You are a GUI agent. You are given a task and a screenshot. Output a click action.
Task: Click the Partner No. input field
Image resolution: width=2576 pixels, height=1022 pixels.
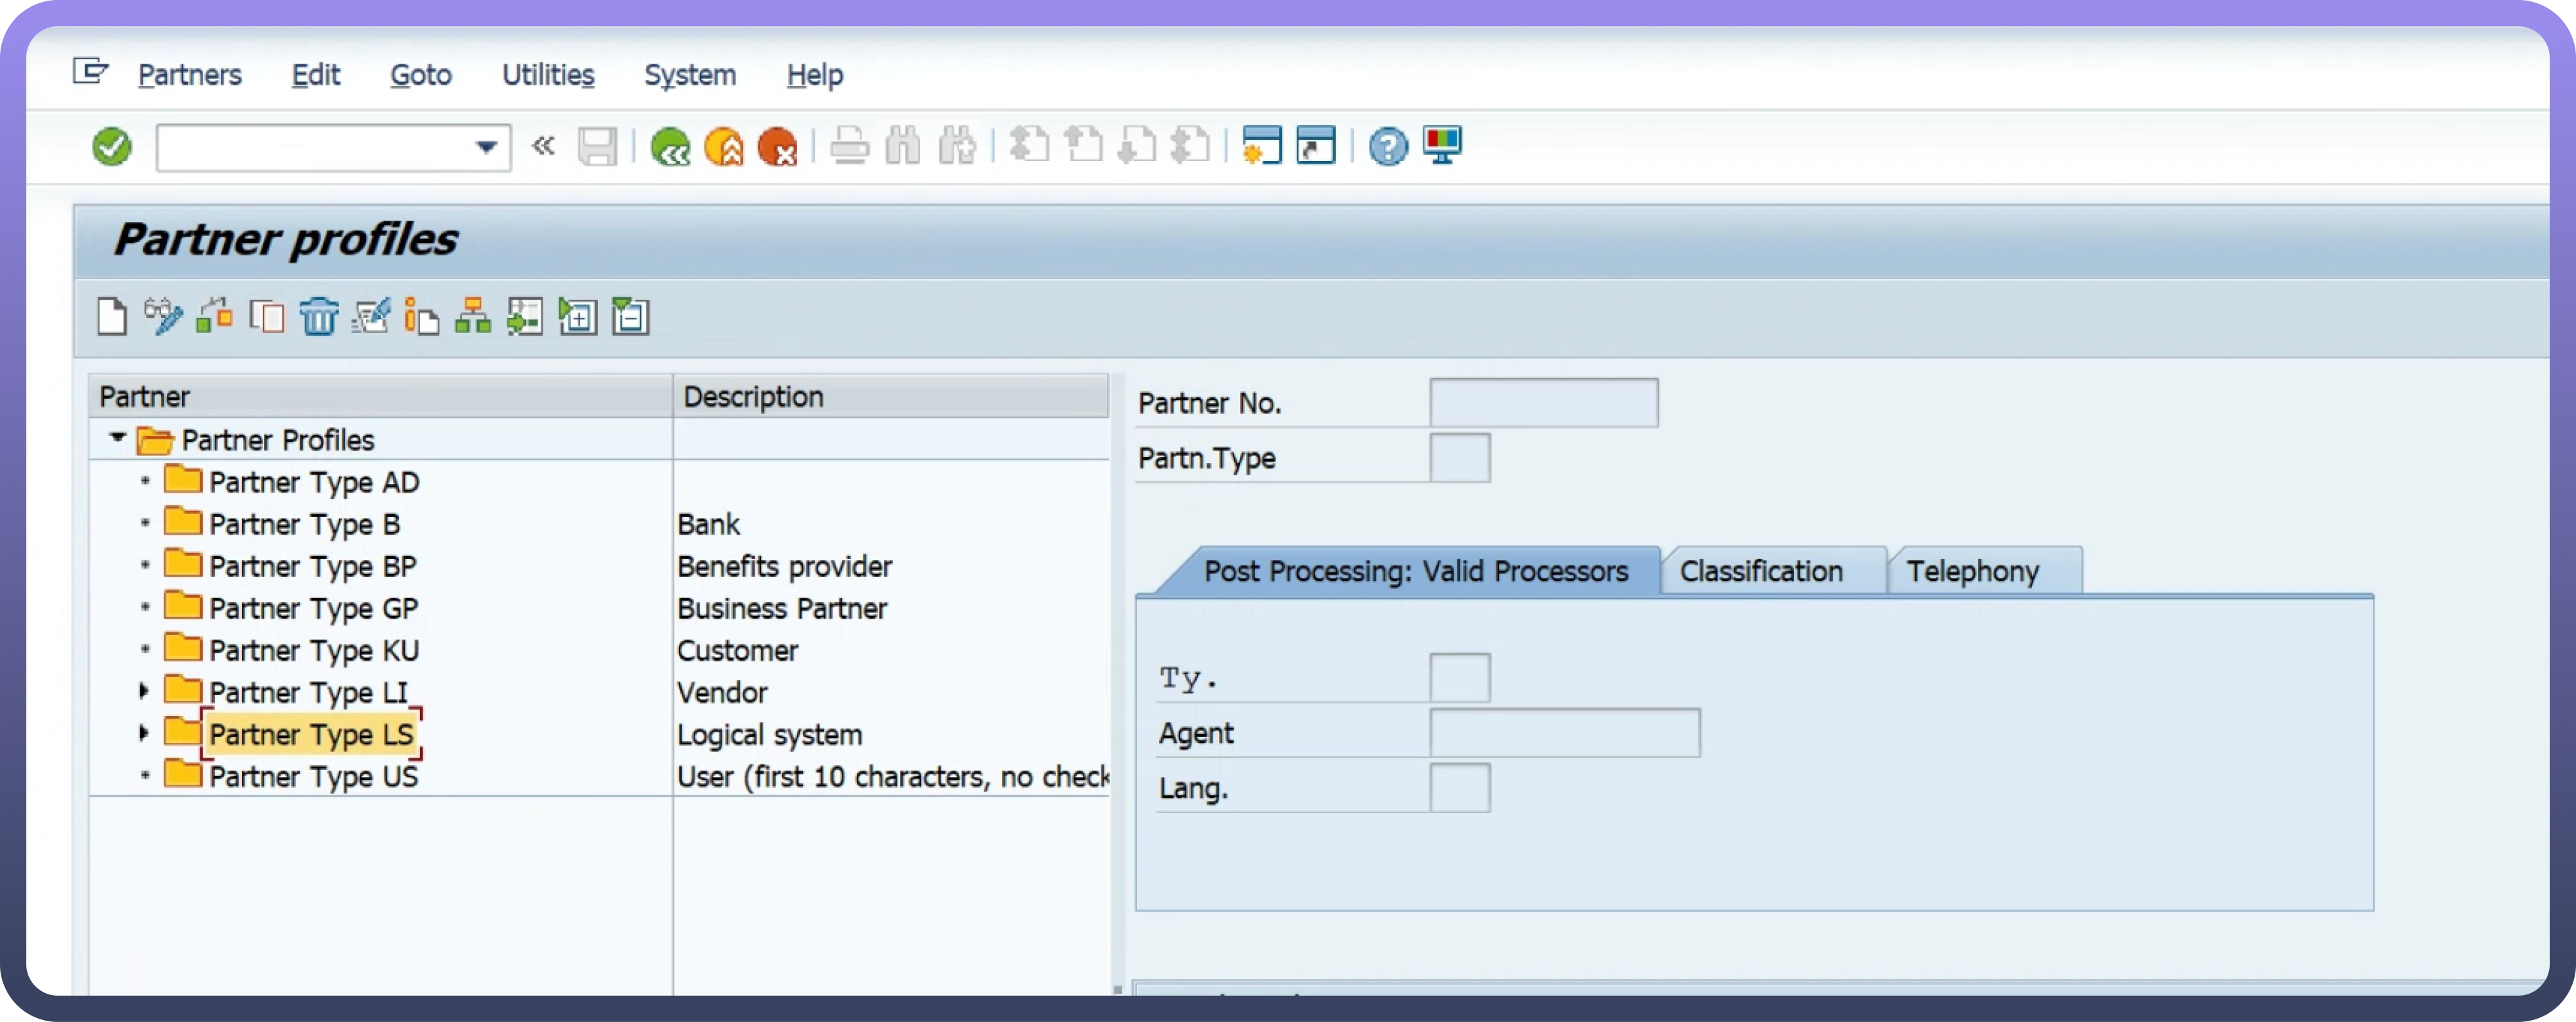coord(1543,403)
